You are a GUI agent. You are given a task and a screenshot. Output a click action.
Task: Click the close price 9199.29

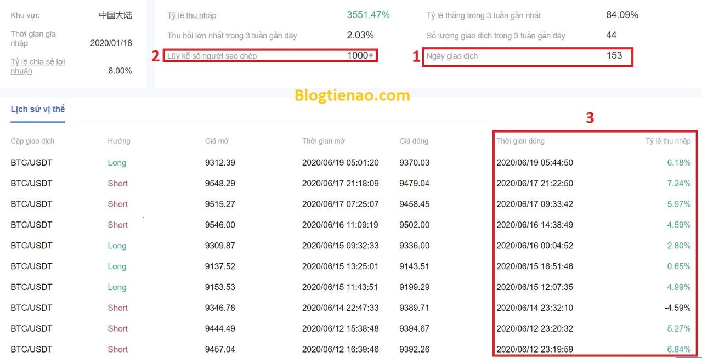[x=415, y=287]
